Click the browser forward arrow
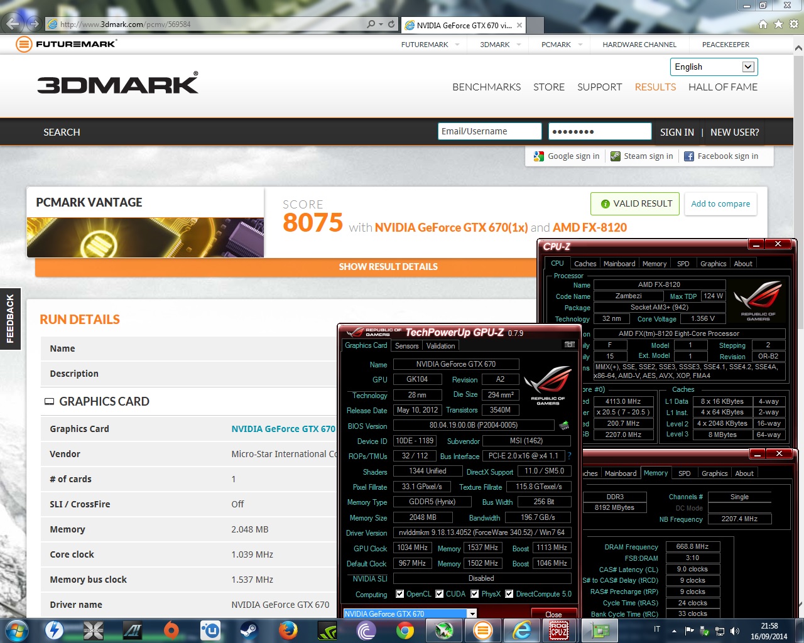 click(x=33, y=24)
